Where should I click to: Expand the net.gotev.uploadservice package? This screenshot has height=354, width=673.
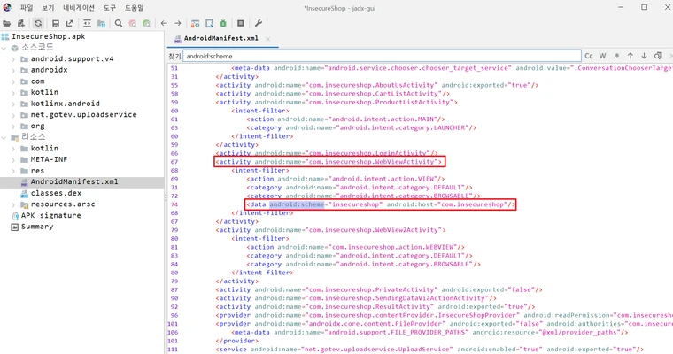13,115
